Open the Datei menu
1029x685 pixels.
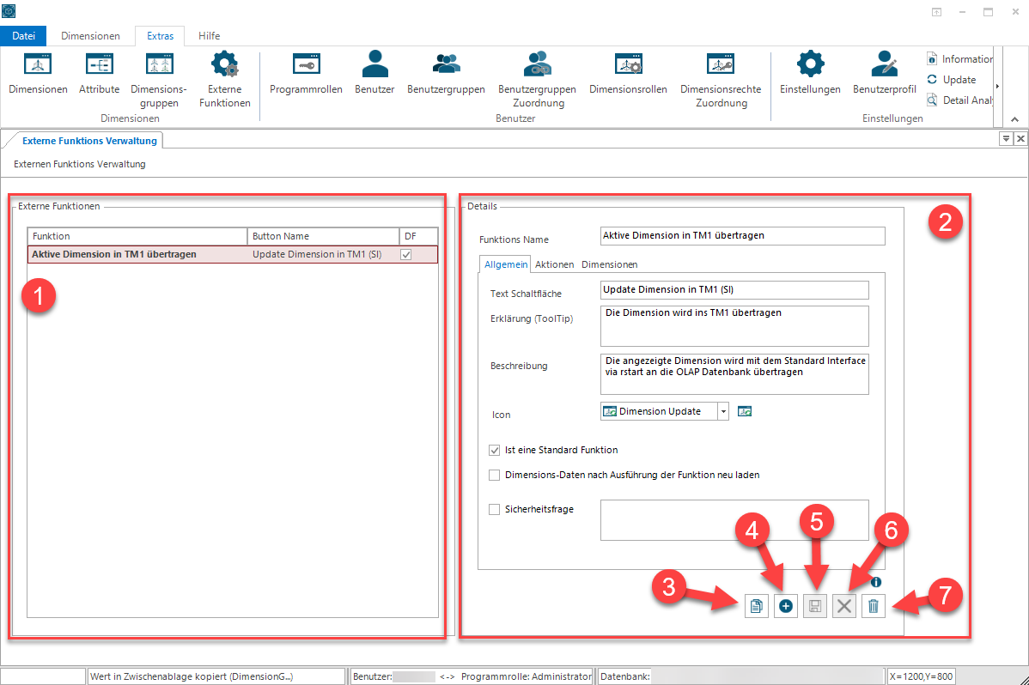coord(24,36)
